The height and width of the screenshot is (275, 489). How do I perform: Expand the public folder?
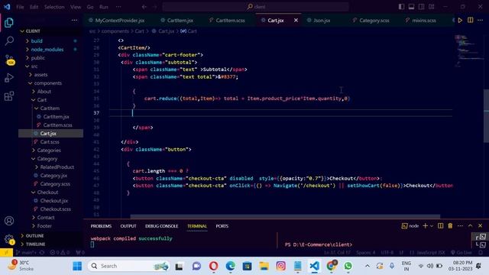37,58
